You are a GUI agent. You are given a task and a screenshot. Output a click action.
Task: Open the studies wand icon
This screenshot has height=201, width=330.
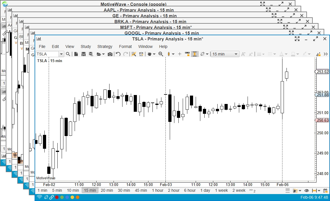pyautogui.click(x=133, y=54)
